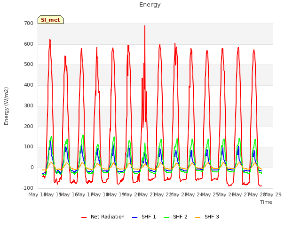
Task: Click the 300 y-axis tick label
Action: click(x=29, y=105)
